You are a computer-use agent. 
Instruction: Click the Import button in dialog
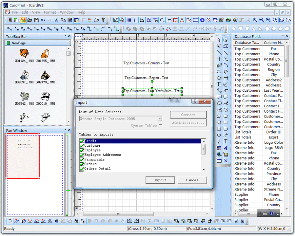point(160,180)
